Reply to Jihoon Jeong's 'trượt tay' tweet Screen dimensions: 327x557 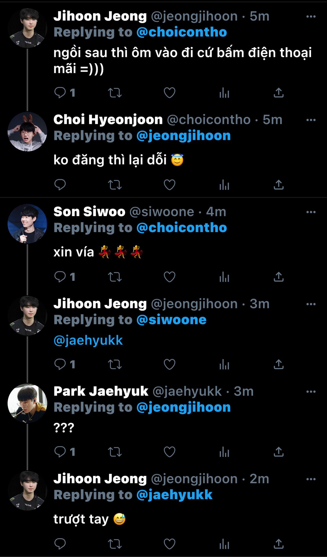(60, 544)
